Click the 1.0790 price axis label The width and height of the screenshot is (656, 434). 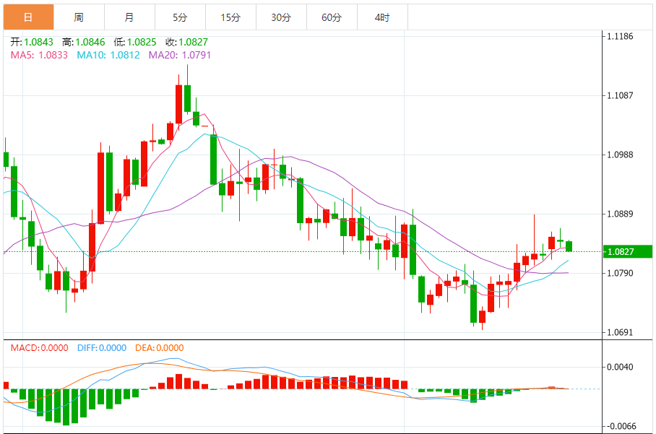620,274
